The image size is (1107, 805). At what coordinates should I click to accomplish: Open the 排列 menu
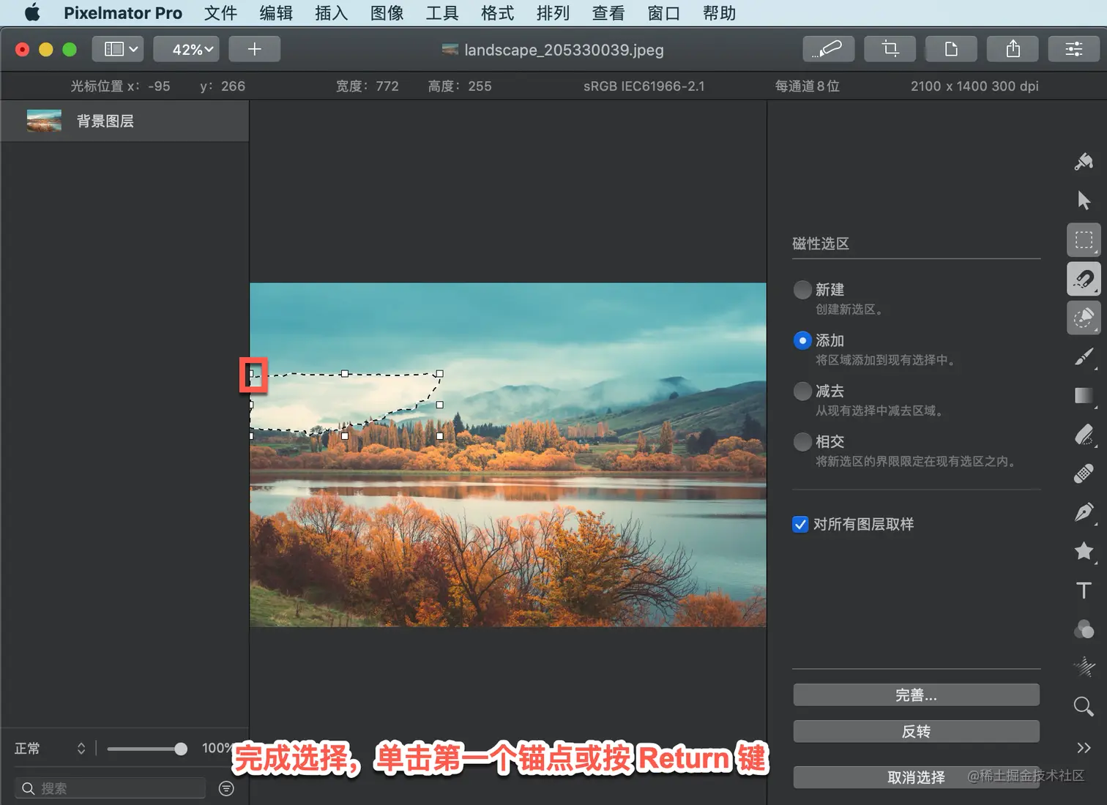click(x=553, y=13)
